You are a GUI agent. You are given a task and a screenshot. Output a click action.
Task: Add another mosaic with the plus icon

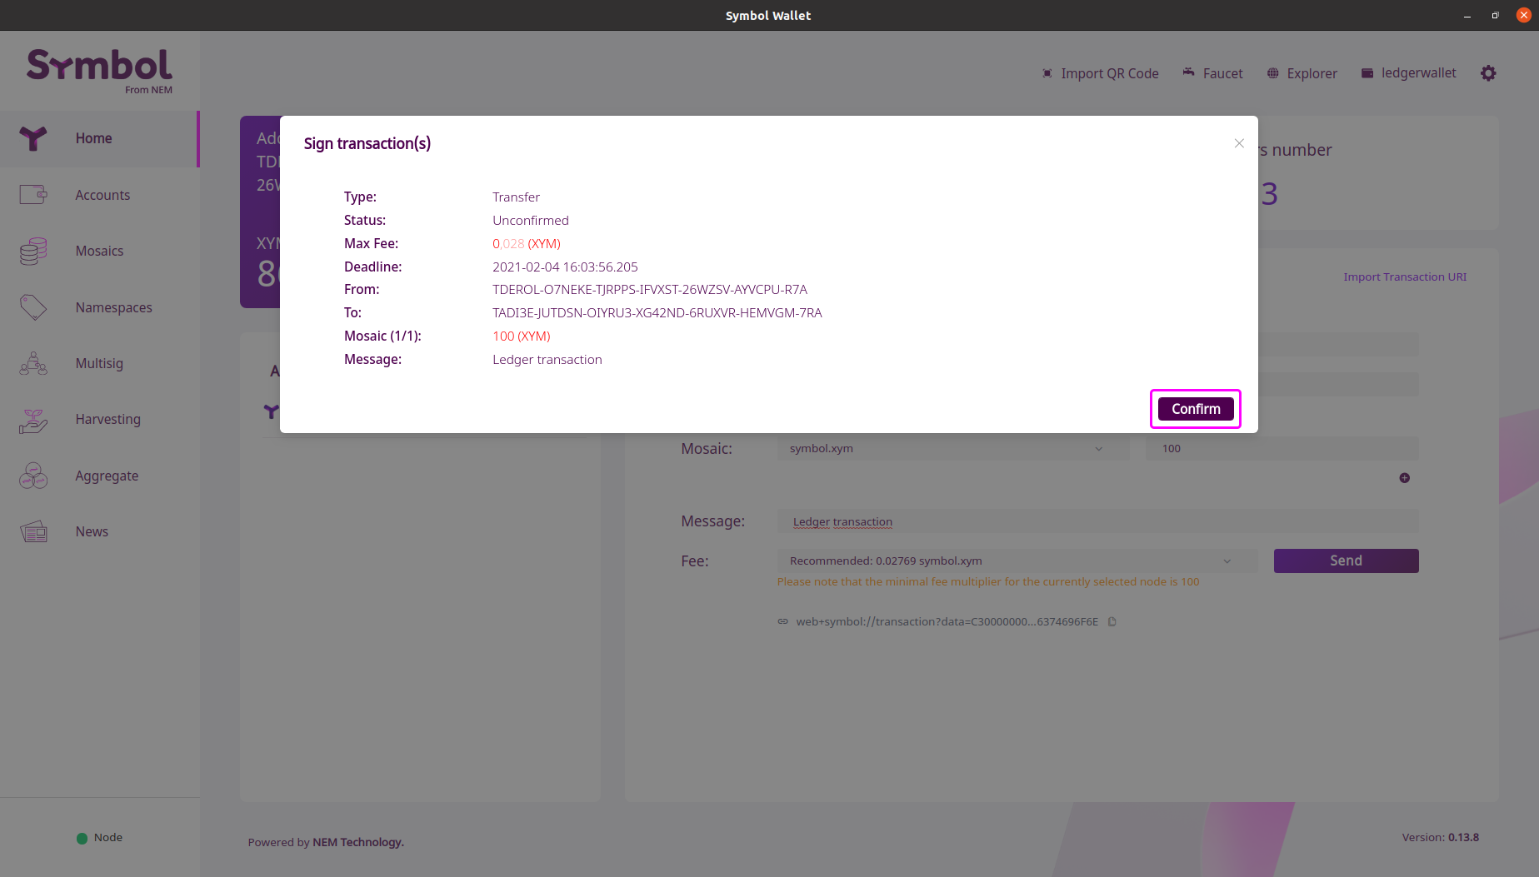click(x=1404, y=478)
